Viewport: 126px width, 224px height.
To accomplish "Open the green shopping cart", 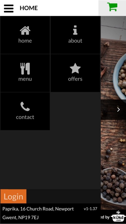I will tap(112, 7).
